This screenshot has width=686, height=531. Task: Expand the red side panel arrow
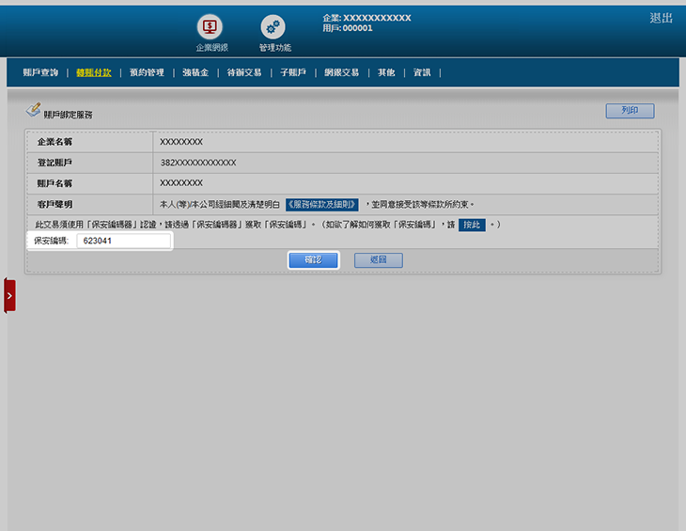pos(9,295)
